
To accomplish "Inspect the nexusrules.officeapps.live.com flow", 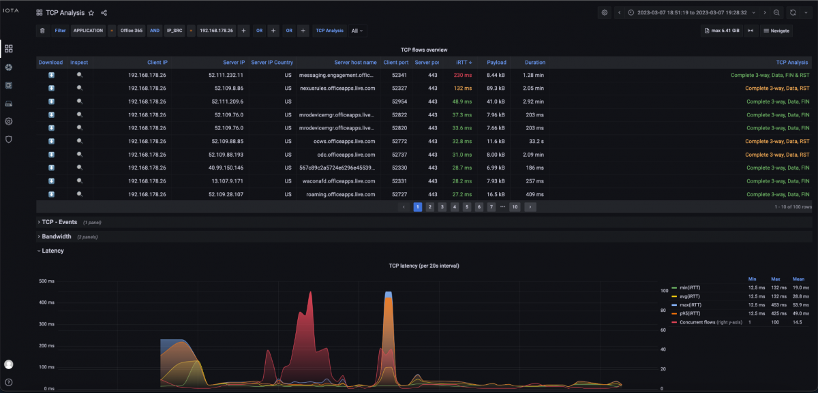I will 79,88.
